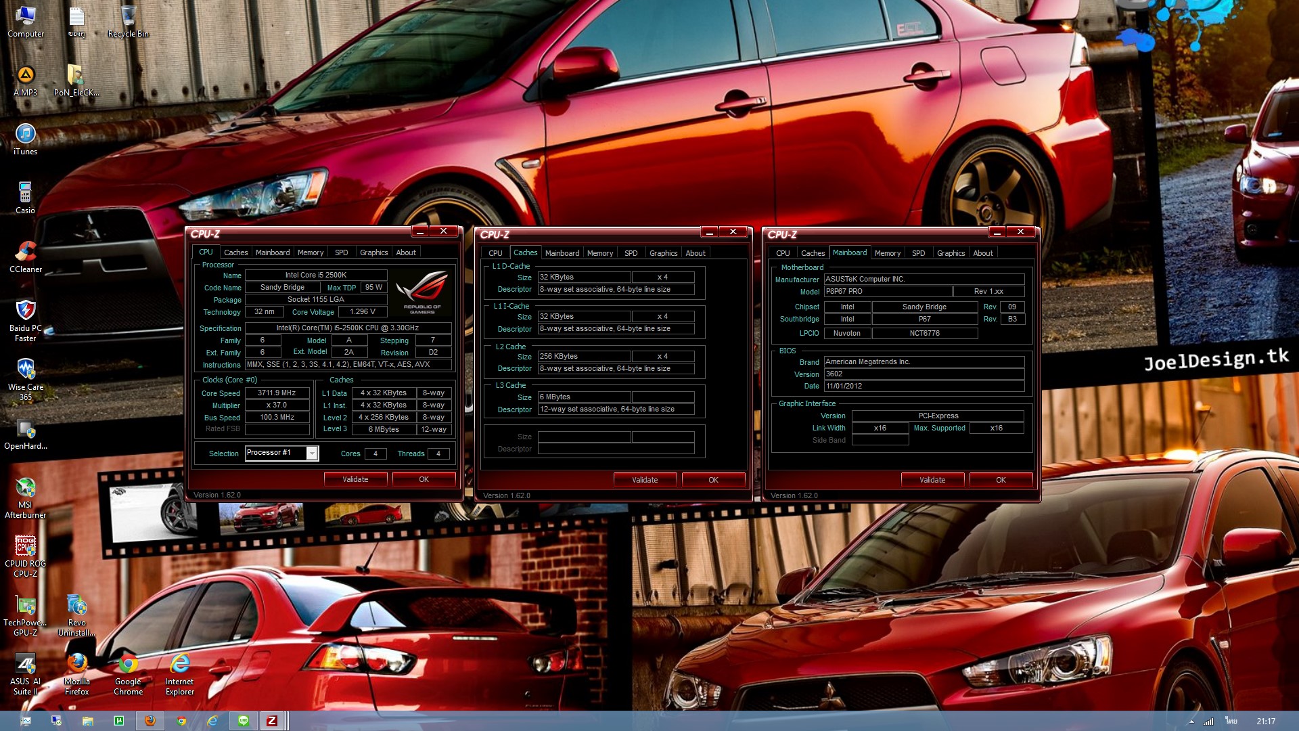
Task: Open TechPowerUp GPU-Z desktop icon
Action: (25, 605)
